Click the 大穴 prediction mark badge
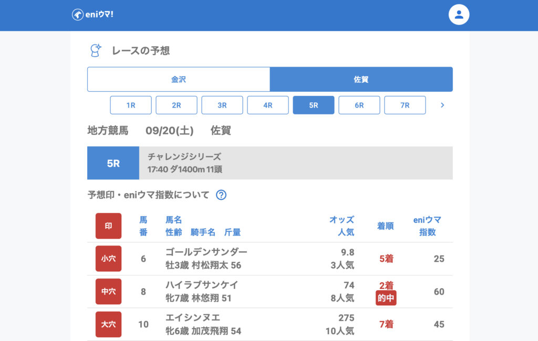 click(108, 324)
